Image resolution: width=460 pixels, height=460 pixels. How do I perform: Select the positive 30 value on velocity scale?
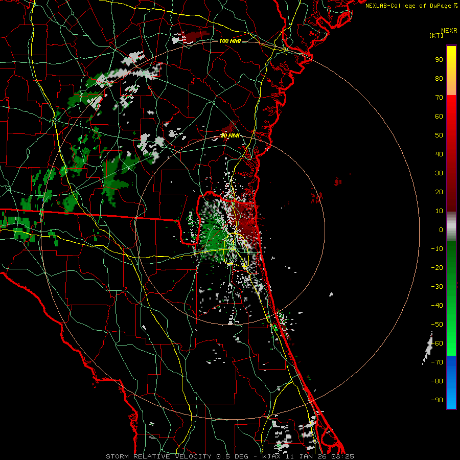pos(439,173)
